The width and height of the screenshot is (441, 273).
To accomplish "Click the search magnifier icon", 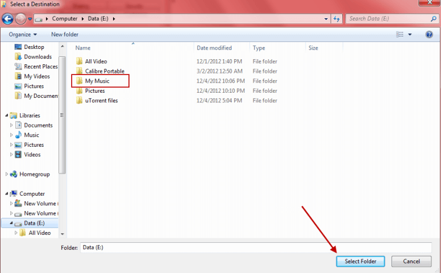I will (x=434, y=19).
